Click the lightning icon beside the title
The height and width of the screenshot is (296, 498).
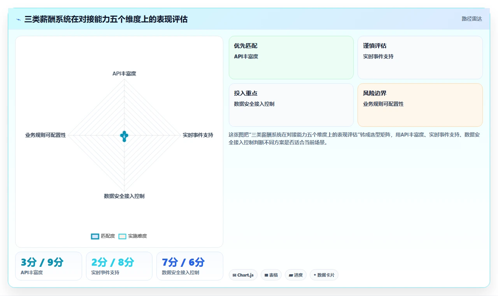click(x=19, y=19)
